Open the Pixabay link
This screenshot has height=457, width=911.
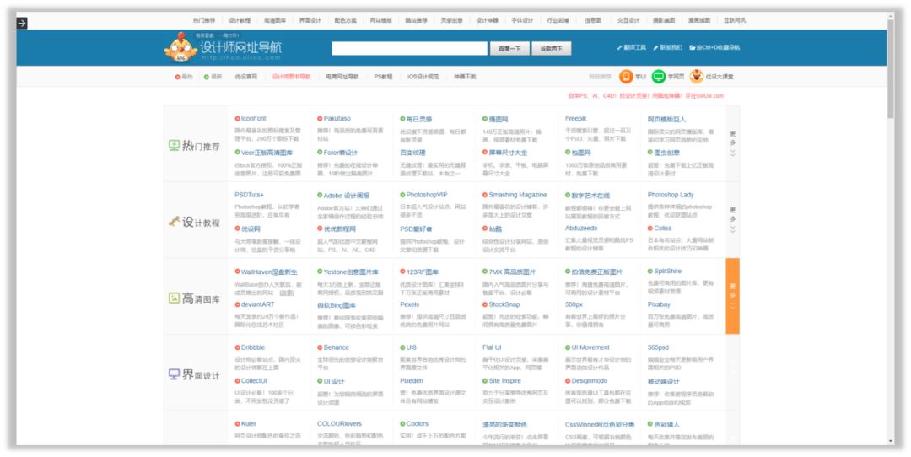click(x=659, y=305)
